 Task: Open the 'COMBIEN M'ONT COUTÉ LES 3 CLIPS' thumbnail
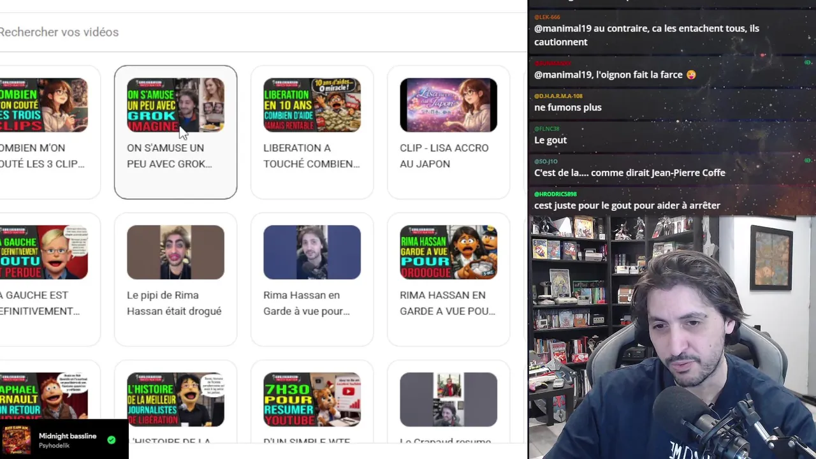point(44,105)
